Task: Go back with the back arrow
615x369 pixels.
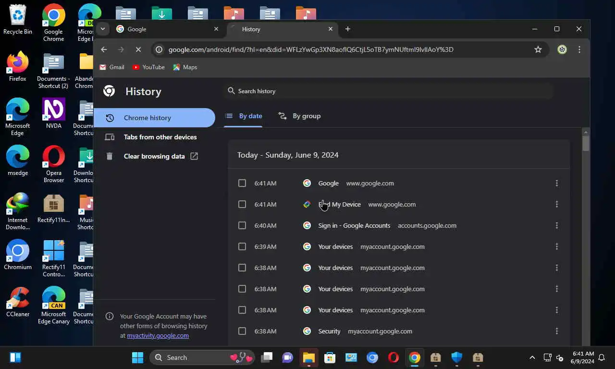Action: click(104, 49)
